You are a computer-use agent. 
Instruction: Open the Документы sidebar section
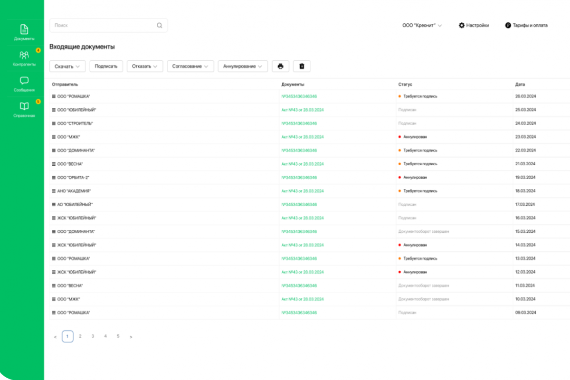click(x=24, y=32)
